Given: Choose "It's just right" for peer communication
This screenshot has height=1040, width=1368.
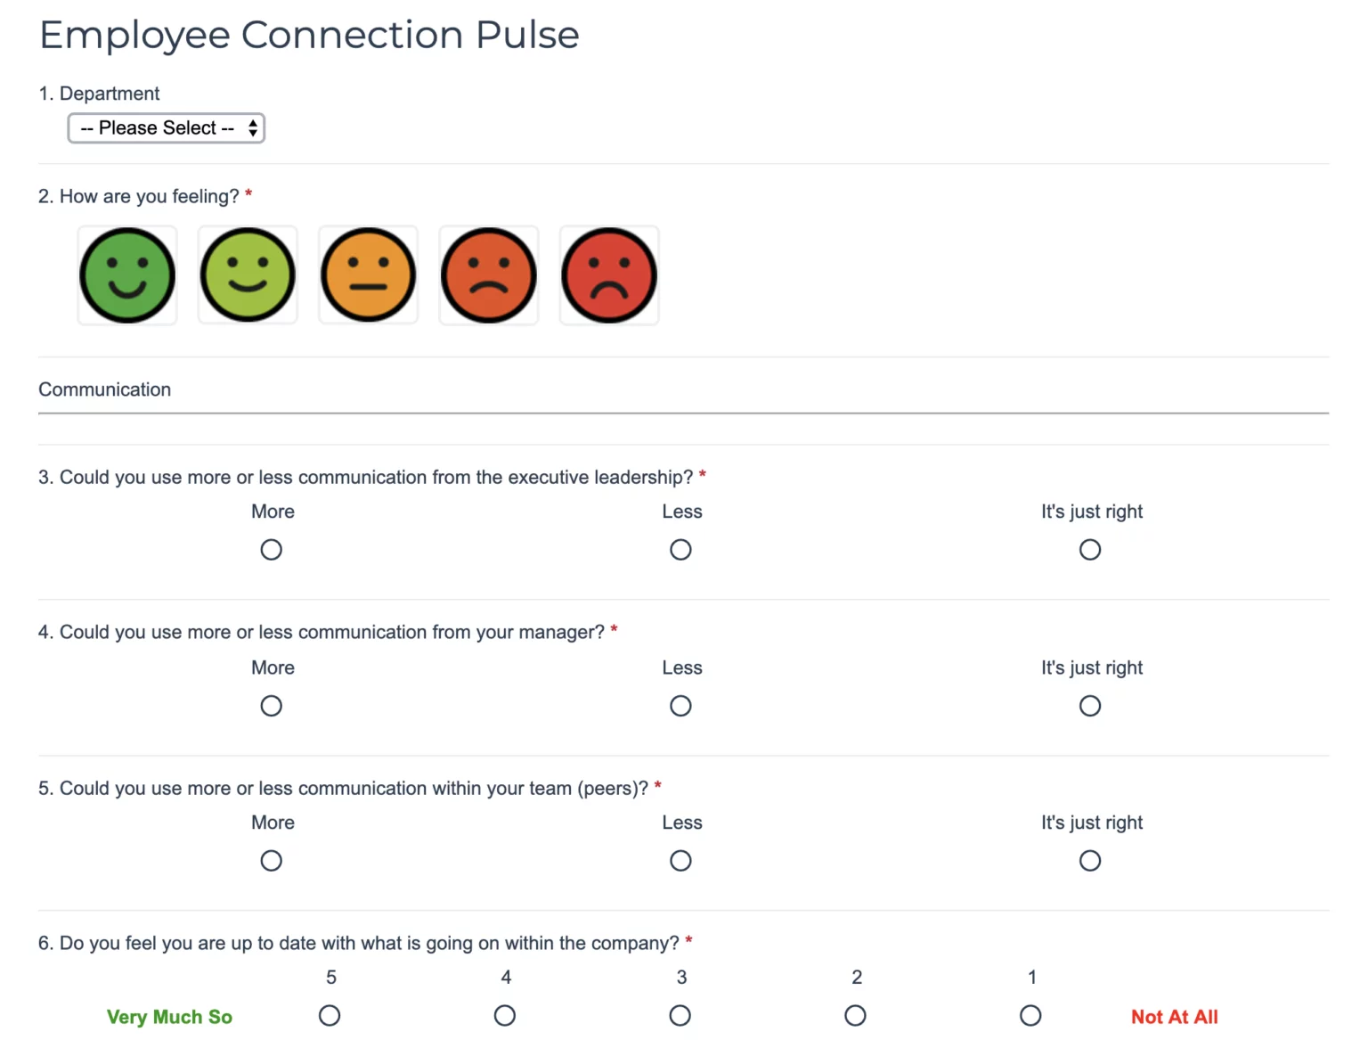Looking at the screenshot, I should 1089,860.
